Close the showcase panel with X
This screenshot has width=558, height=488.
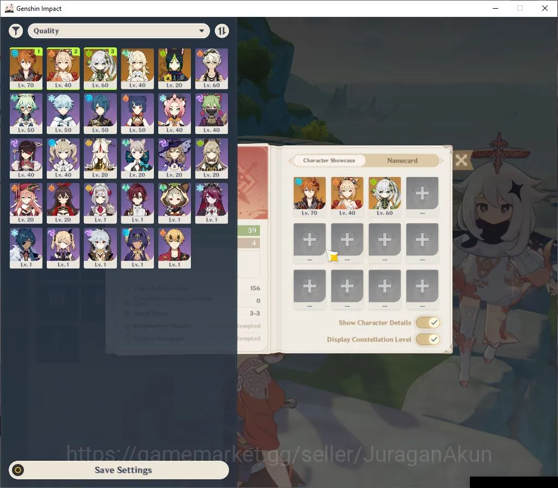coord(461,160)
